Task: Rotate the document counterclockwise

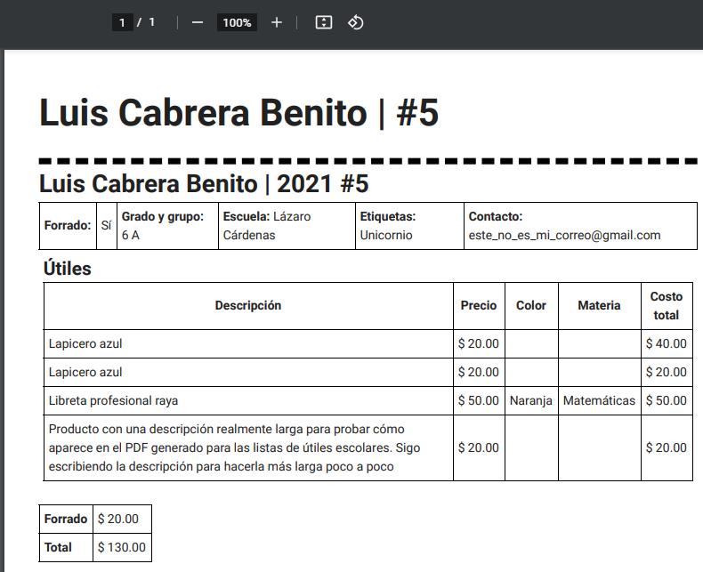Action: [356, 22]
